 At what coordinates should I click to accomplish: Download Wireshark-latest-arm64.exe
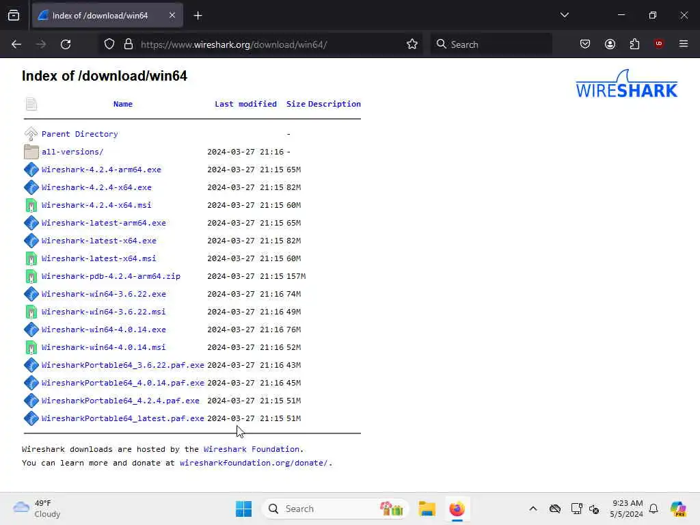(104, 223)
